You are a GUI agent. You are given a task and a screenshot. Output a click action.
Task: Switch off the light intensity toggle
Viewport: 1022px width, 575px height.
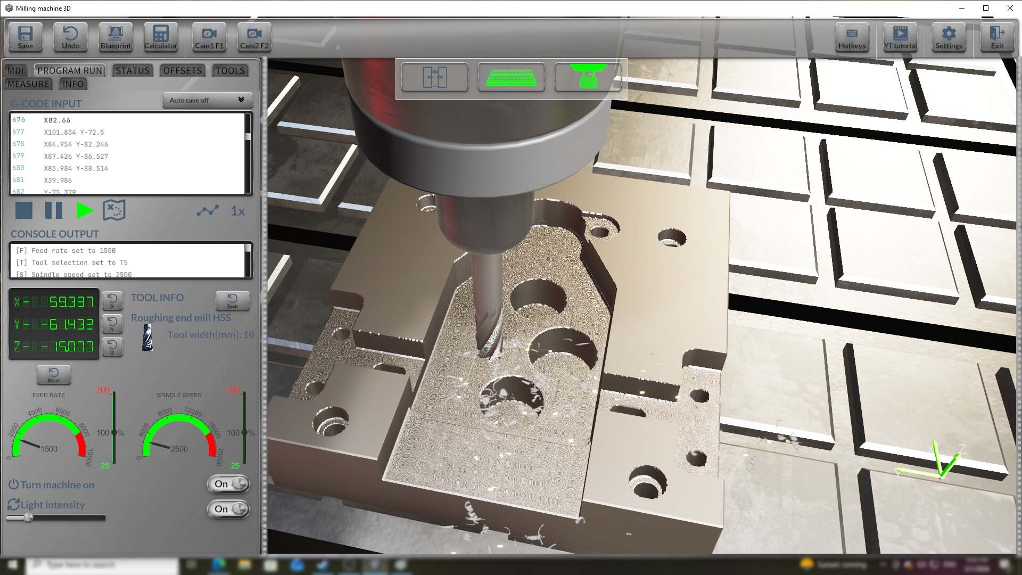point(228,510)
